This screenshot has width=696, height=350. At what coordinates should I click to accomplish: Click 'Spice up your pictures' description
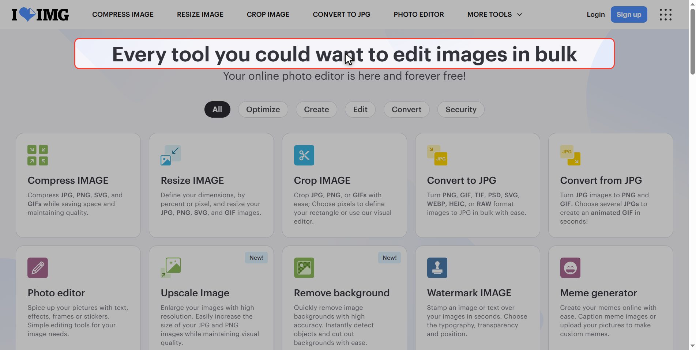pos(78,321)
